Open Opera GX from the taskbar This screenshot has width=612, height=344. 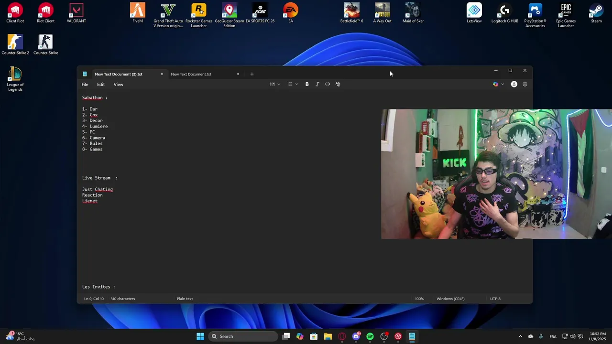(342, 336)
